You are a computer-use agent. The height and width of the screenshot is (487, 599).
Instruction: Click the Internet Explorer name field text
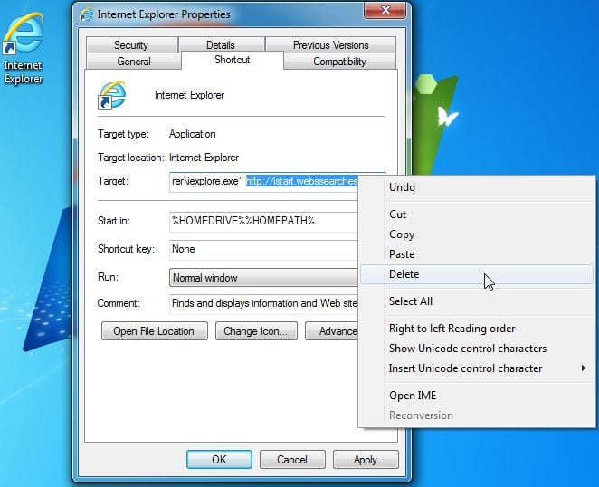click(x=189, y=95)
